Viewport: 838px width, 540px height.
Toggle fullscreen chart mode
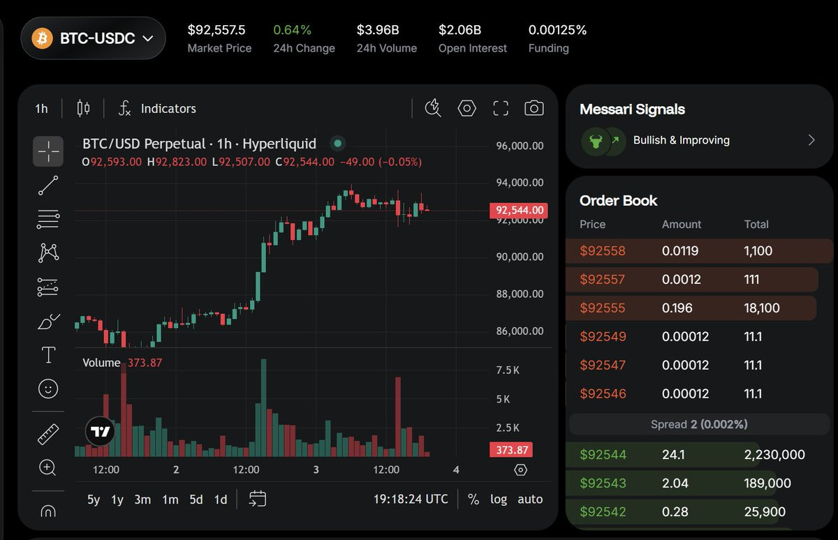501,108
